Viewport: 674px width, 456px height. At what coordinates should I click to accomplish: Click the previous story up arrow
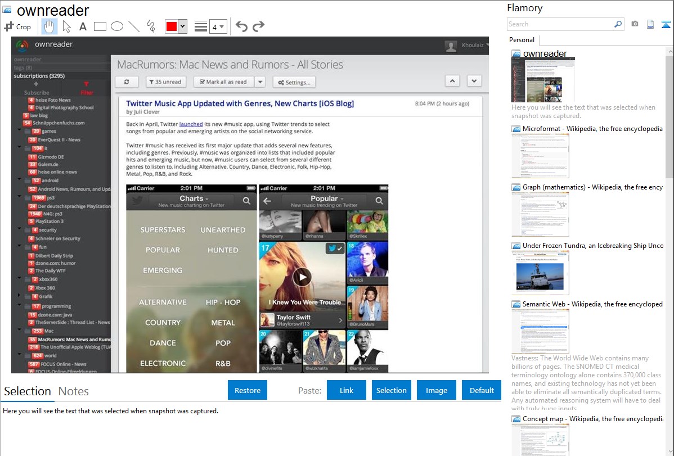tap(452, 81)
